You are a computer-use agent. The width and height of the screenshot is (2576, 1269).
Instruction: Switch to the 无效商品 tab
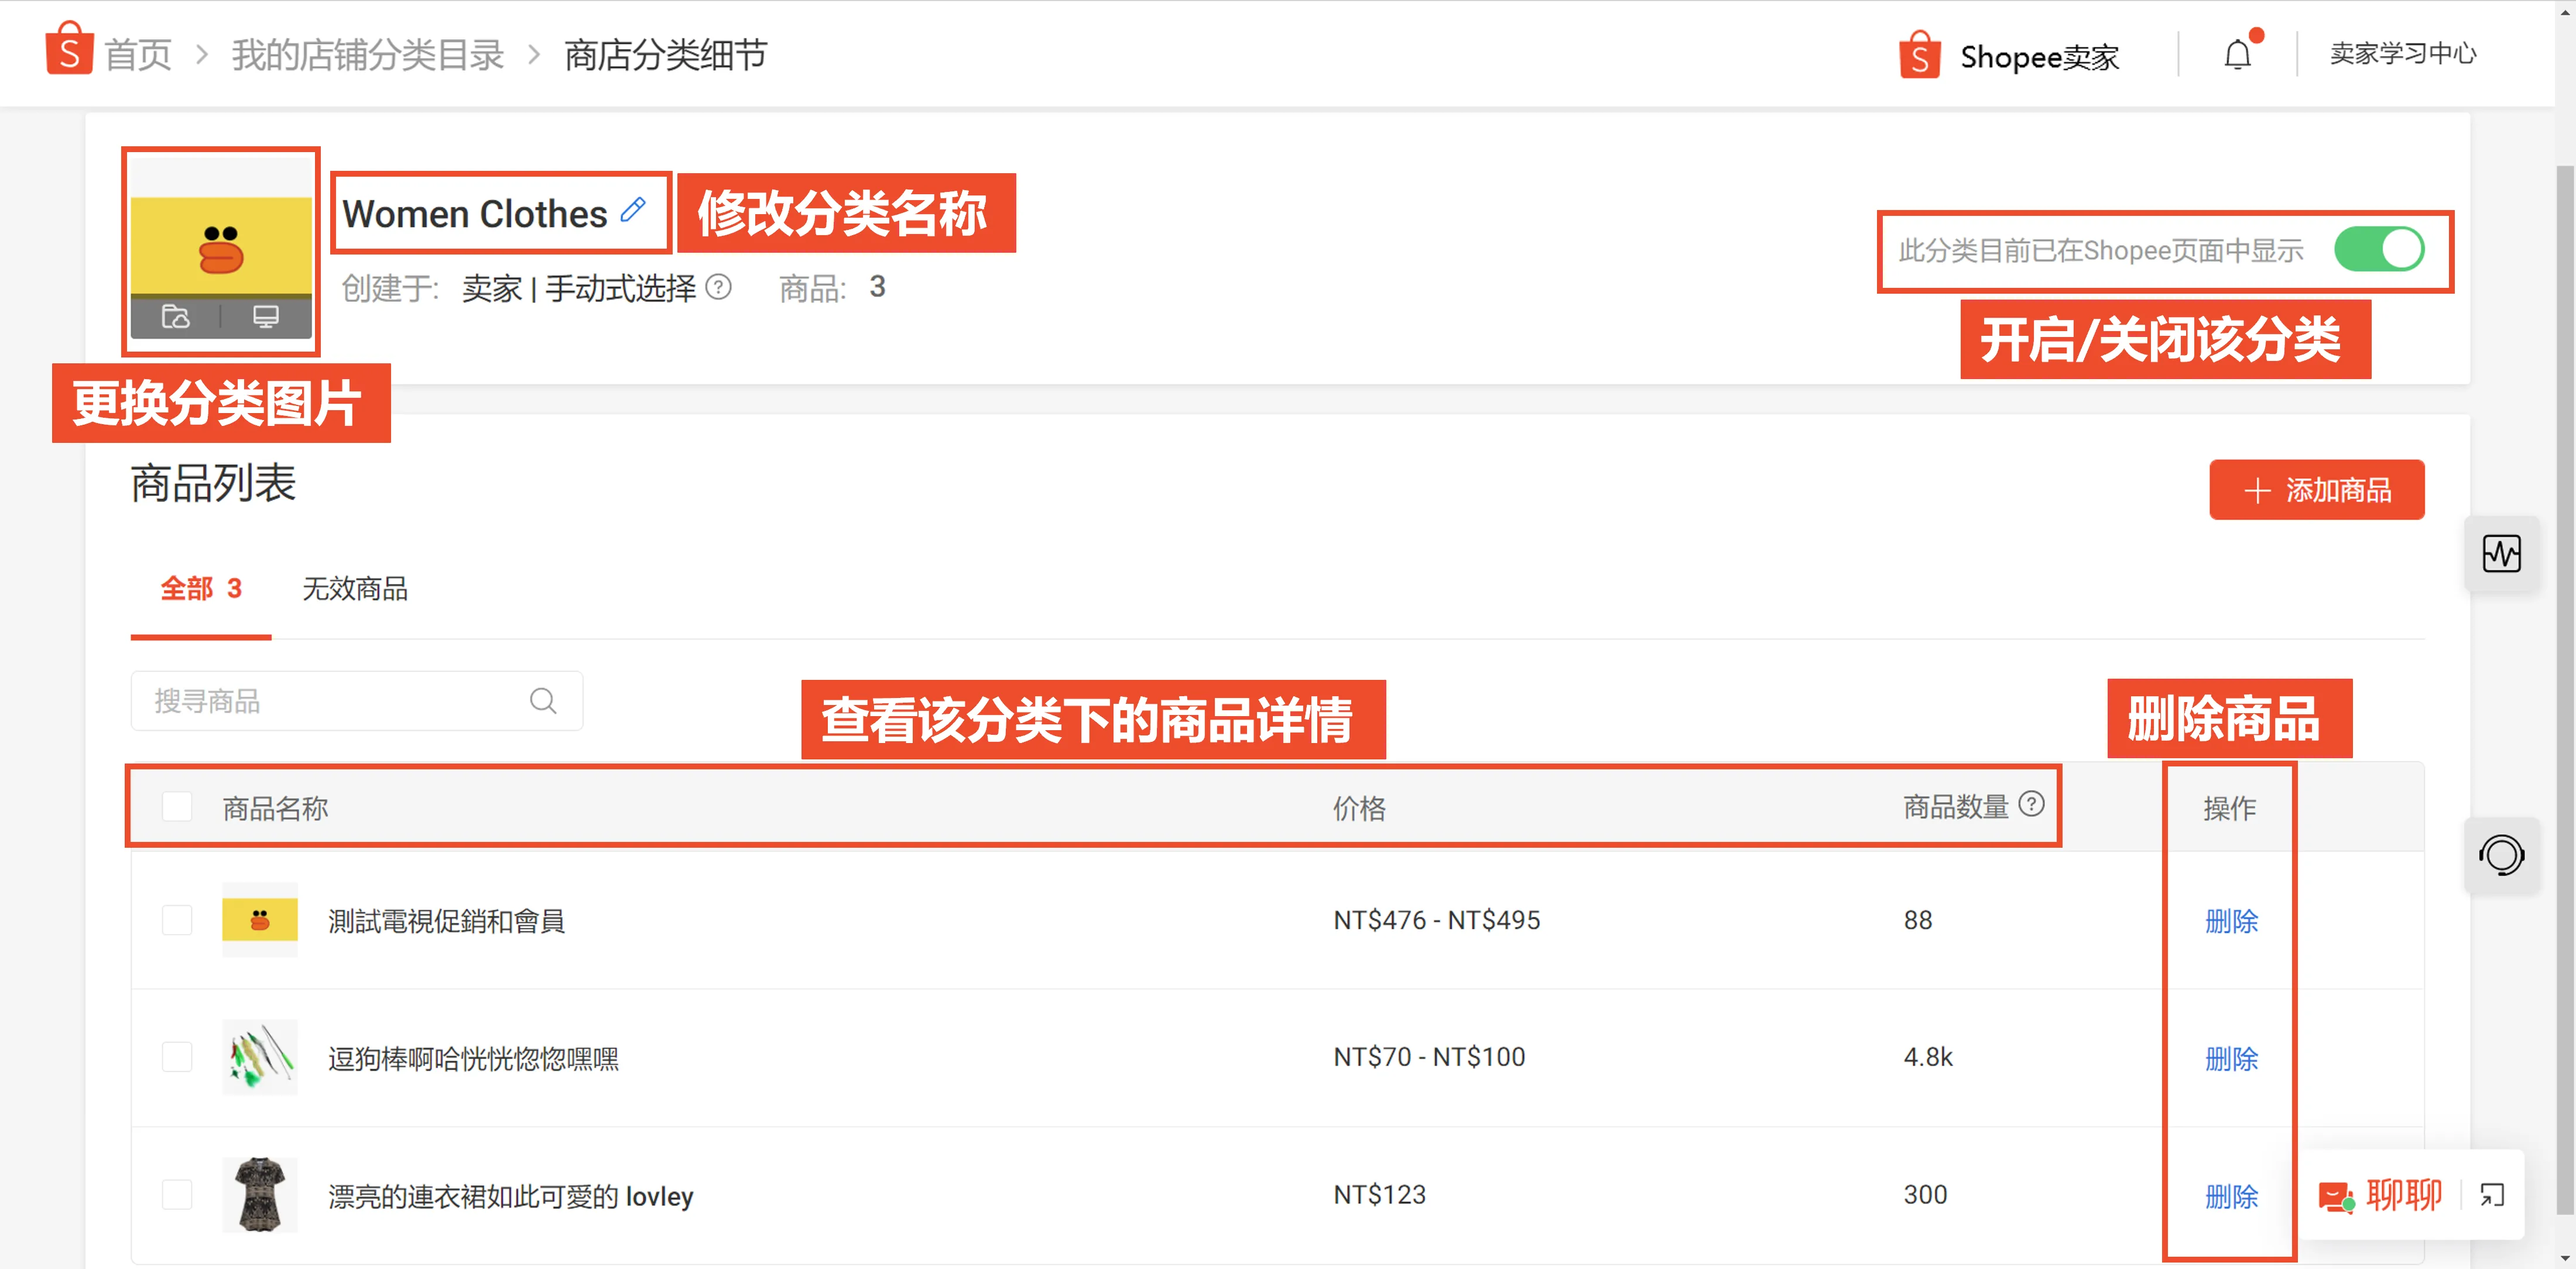pyautogui.click(x=355, y=590)
